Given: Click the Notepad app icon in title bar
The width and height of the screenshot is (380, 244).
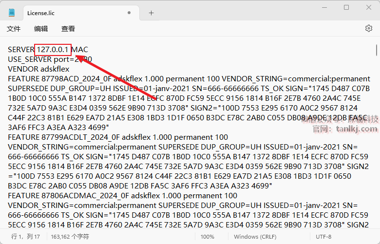Looking at the screenshot, I should 12,13.
